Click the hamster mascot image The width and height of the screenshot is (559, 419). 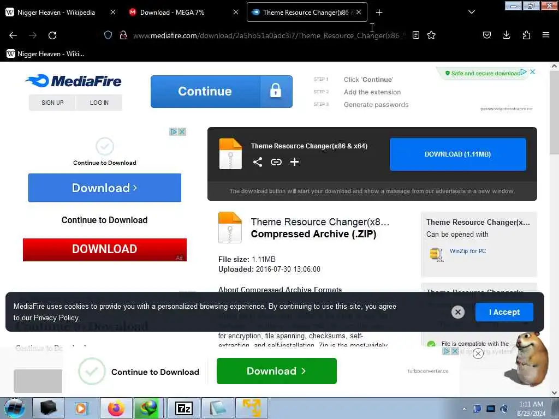click(x=527, y=359)
